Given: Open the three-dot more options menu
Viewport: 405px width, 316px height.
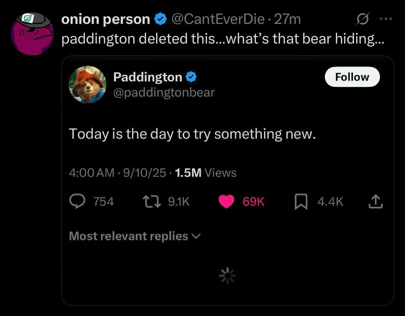Looking at the screenshot, I should tap(386, 19).
